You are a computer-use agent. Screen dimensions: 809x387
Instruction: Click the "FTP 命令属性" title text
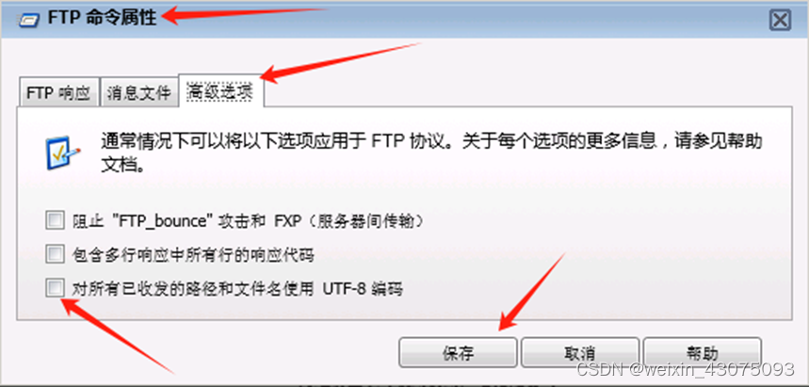[102, 18]
